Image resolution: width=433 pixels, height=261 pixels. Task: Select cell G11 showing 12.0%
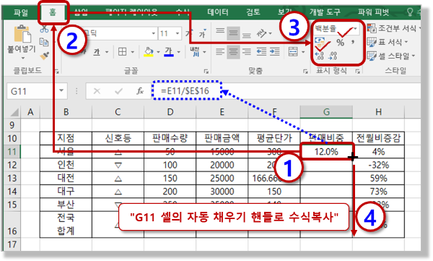tap(326, 151)
